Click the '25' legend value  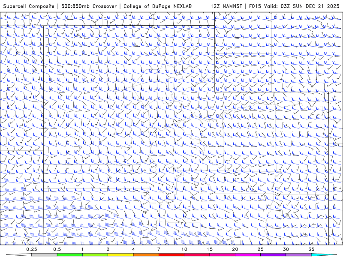pos(260,249)
